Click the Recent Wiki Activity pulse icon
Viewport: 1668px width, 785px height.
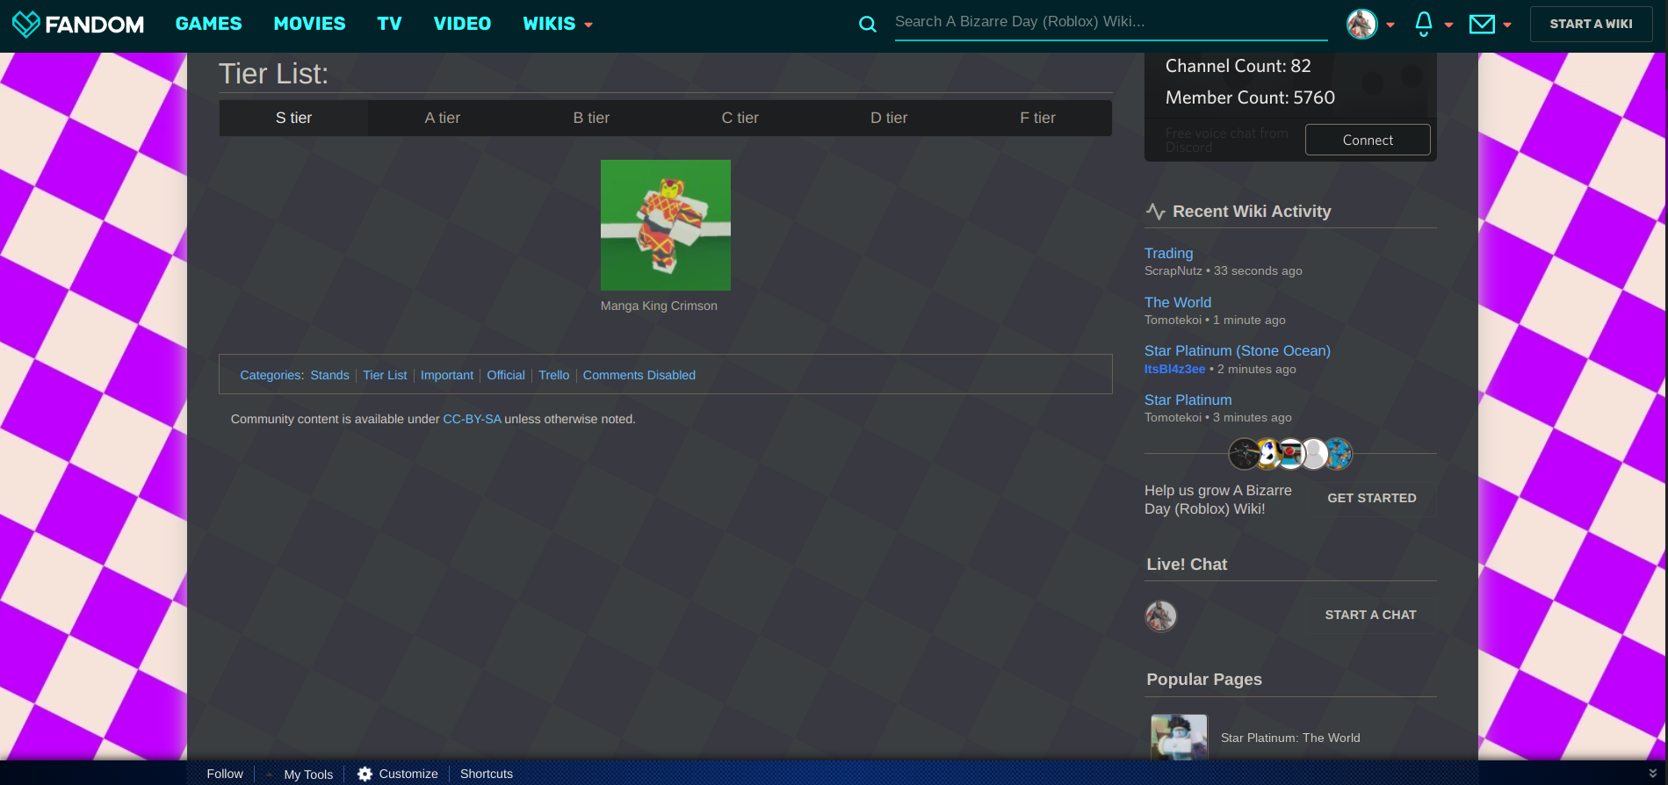(x=1155, y=211)
